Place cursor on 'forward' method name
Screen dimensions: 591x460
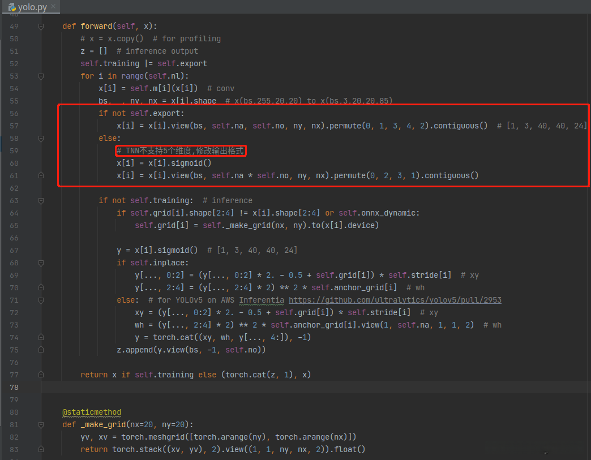pyautogui.click(x=96, y=27)
